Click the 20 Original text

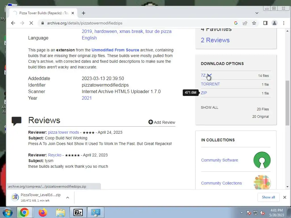coord(260,117)
